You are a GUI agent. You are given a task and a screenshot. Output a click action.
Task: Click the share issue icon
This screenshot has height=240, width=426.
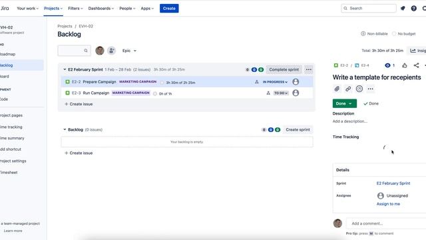pos(416,65)
